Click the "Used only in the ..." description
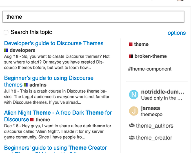This screenshot has height=153, width=191. 162,98
